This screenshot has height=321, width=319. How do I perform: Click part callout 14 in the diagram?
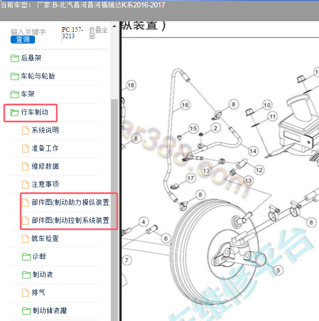coord(253,151)
